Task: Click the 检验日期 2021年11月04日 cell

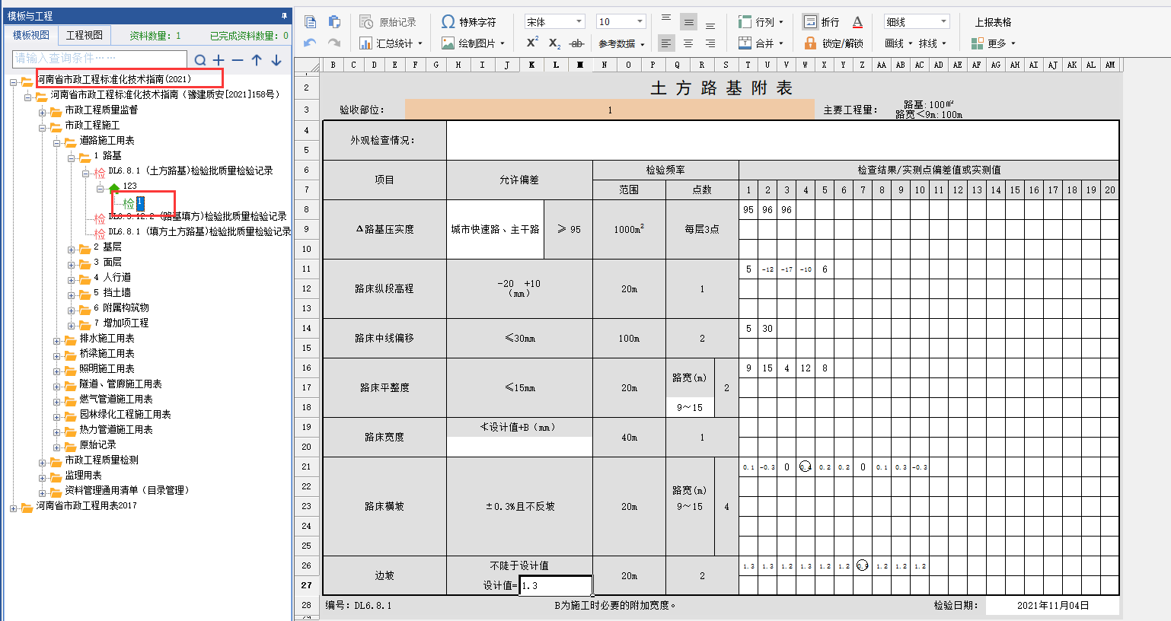Action: click(x=1052, y=606)
